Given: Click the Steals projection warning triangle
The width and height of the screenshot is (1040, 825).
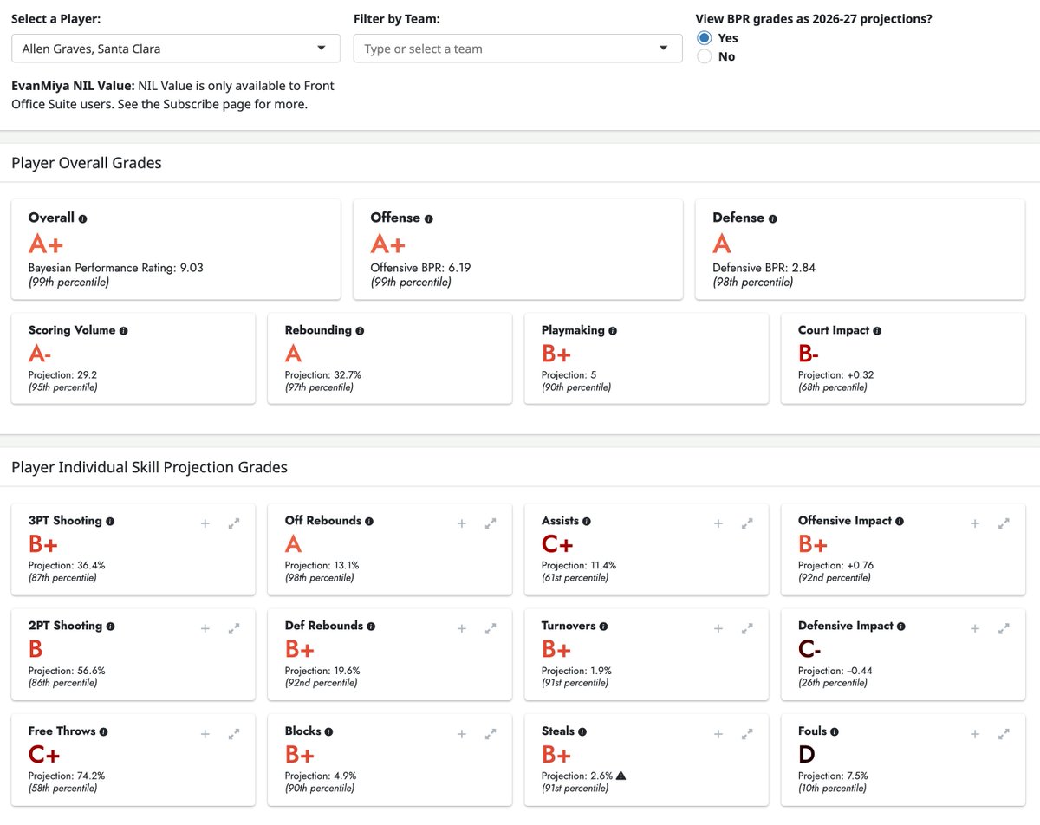Looking at the screenshot, I should (621, 776).
